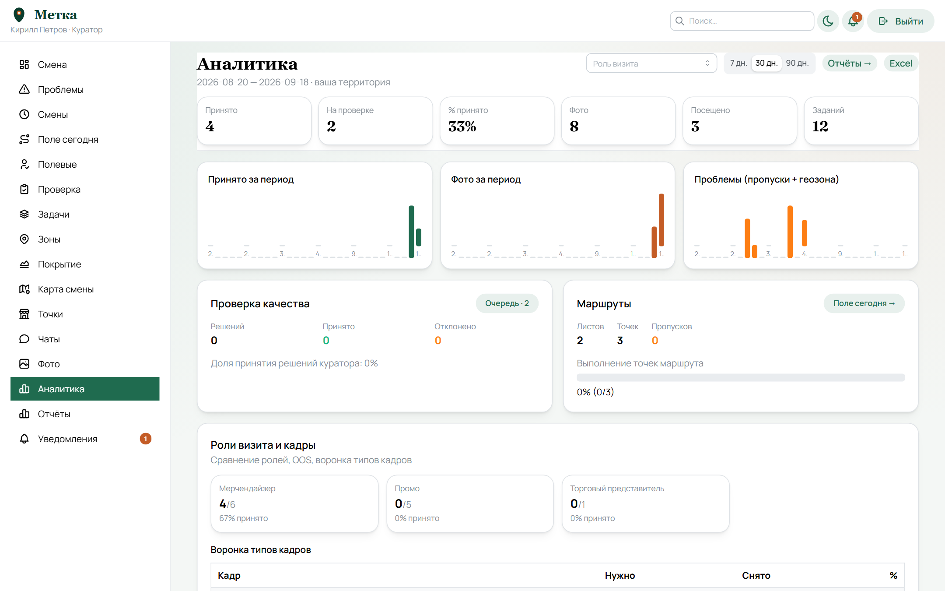Click Уведомления text in sidebar
Image resolution: width=945 pixels, height=591 pixels.
click(x=67, y=439)
